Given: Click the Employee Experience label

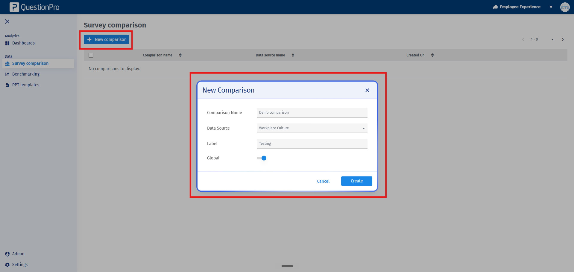Looking at the screenshot, I should [x=520, y=7].
